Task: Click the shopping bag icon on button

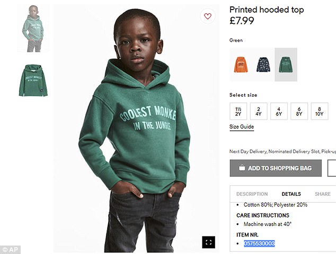Action: [242, 168]
